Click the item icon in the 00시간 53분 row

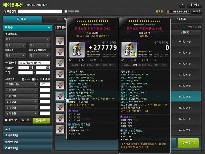coord(60,74)
